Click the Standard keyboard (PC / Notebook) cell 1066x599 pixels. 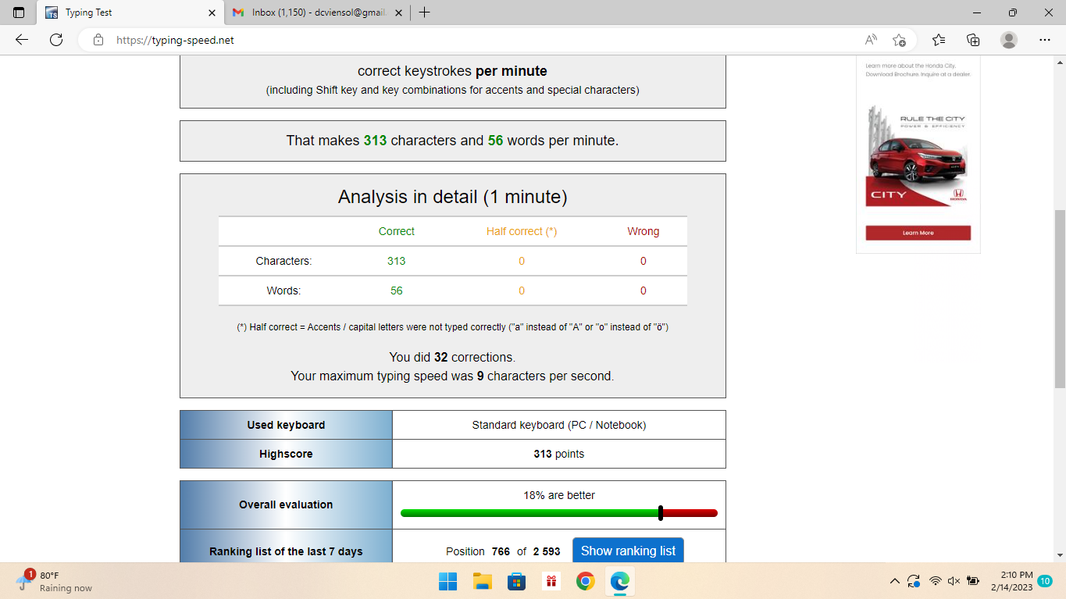click(559, 425)
